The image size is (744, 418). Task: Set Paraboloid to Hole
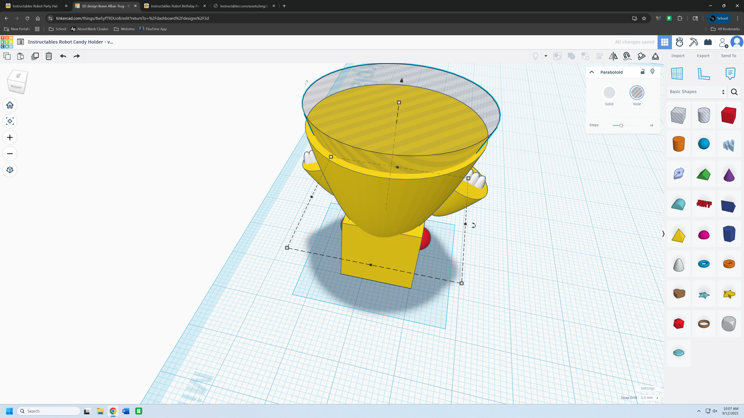637,93
